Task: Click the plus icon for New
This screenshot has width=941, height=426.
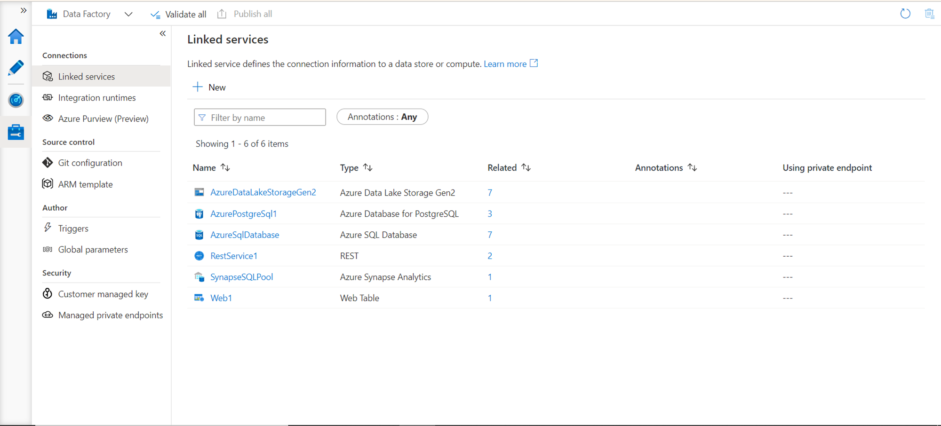Action: point(198,87)
